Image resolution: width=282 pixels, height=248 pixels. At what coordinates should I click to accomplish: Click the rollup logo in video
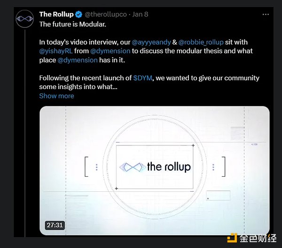coord(155,167)
